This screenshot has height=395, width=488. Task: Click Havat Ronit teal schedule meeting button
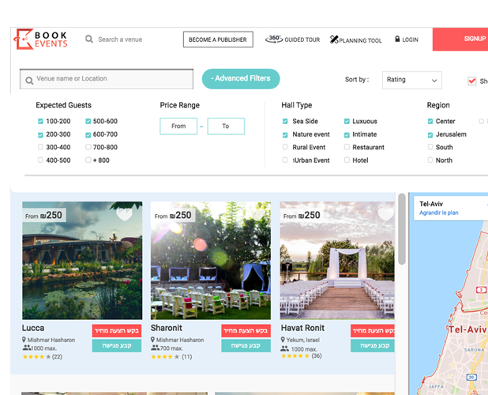373,345
